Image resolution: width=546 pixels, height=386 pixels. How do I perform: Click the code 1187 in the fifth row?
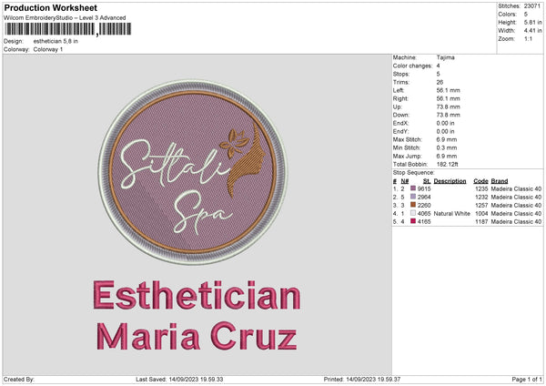coord(481,221)
